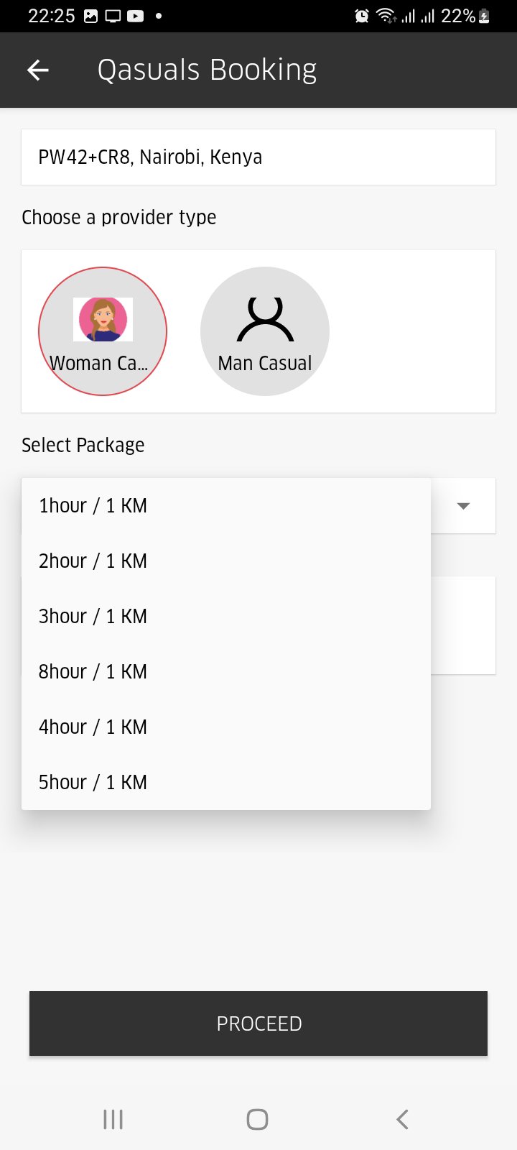Screen dimensions: 517x1150
Task: Select 8hour / 1 KM option
Action: pos(93,672)
